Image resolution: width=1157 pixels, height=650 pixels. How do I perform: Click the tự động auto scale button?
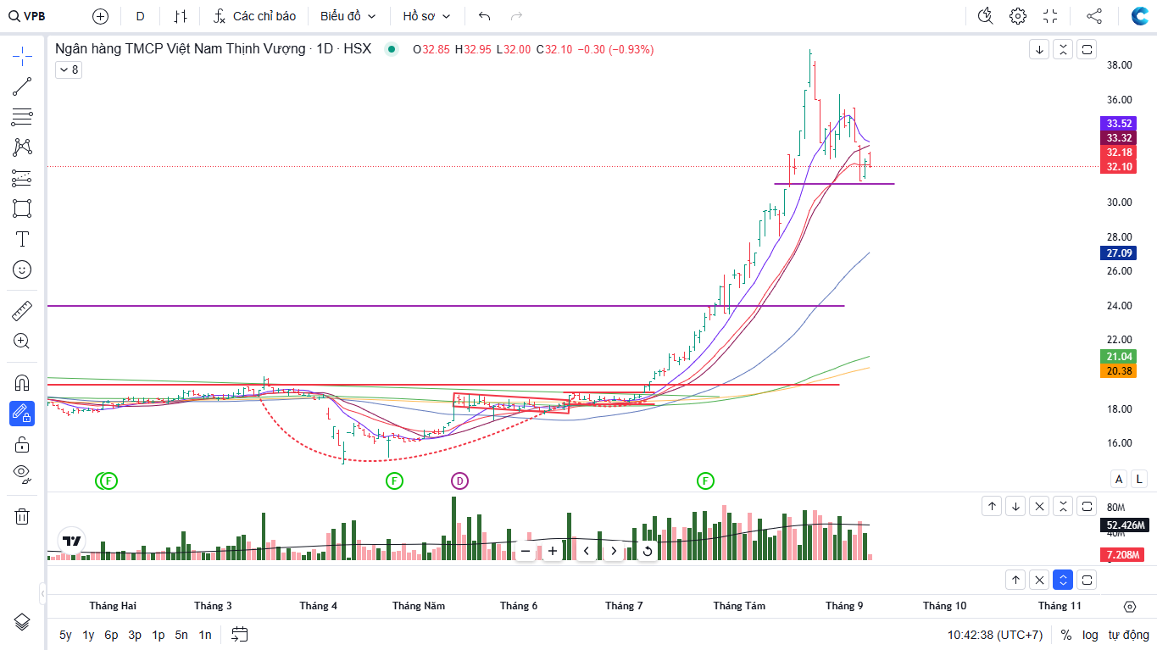click(1128, 635)
